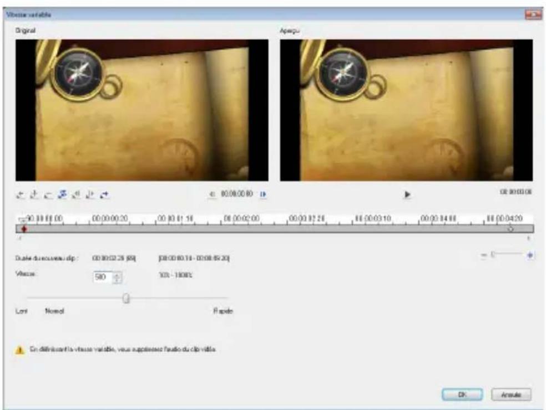Click the speed slider handle near Normal
This screenshot has height=410, width=546.
pos(127,298)
